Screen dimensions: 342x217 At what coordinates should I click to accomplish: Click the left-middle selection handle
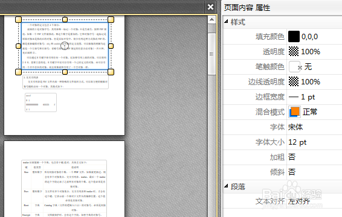pos(19,46)
